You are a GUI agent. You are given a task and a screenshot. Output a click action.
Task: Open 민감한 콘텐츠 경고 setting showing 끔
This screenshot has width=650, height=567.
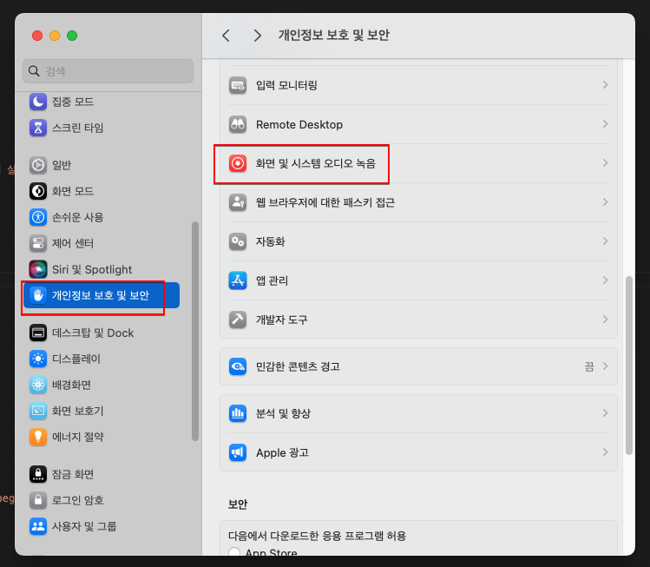tap(418, 366)
